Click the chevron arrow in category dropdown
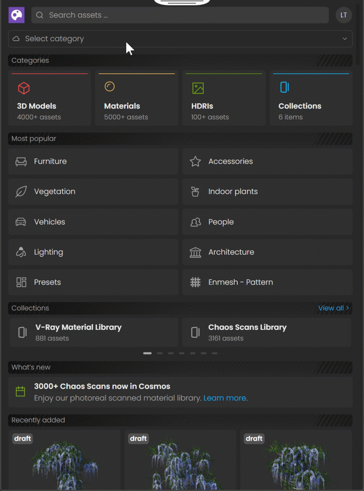Screen dimensions: 364x491 click(344, 39)
